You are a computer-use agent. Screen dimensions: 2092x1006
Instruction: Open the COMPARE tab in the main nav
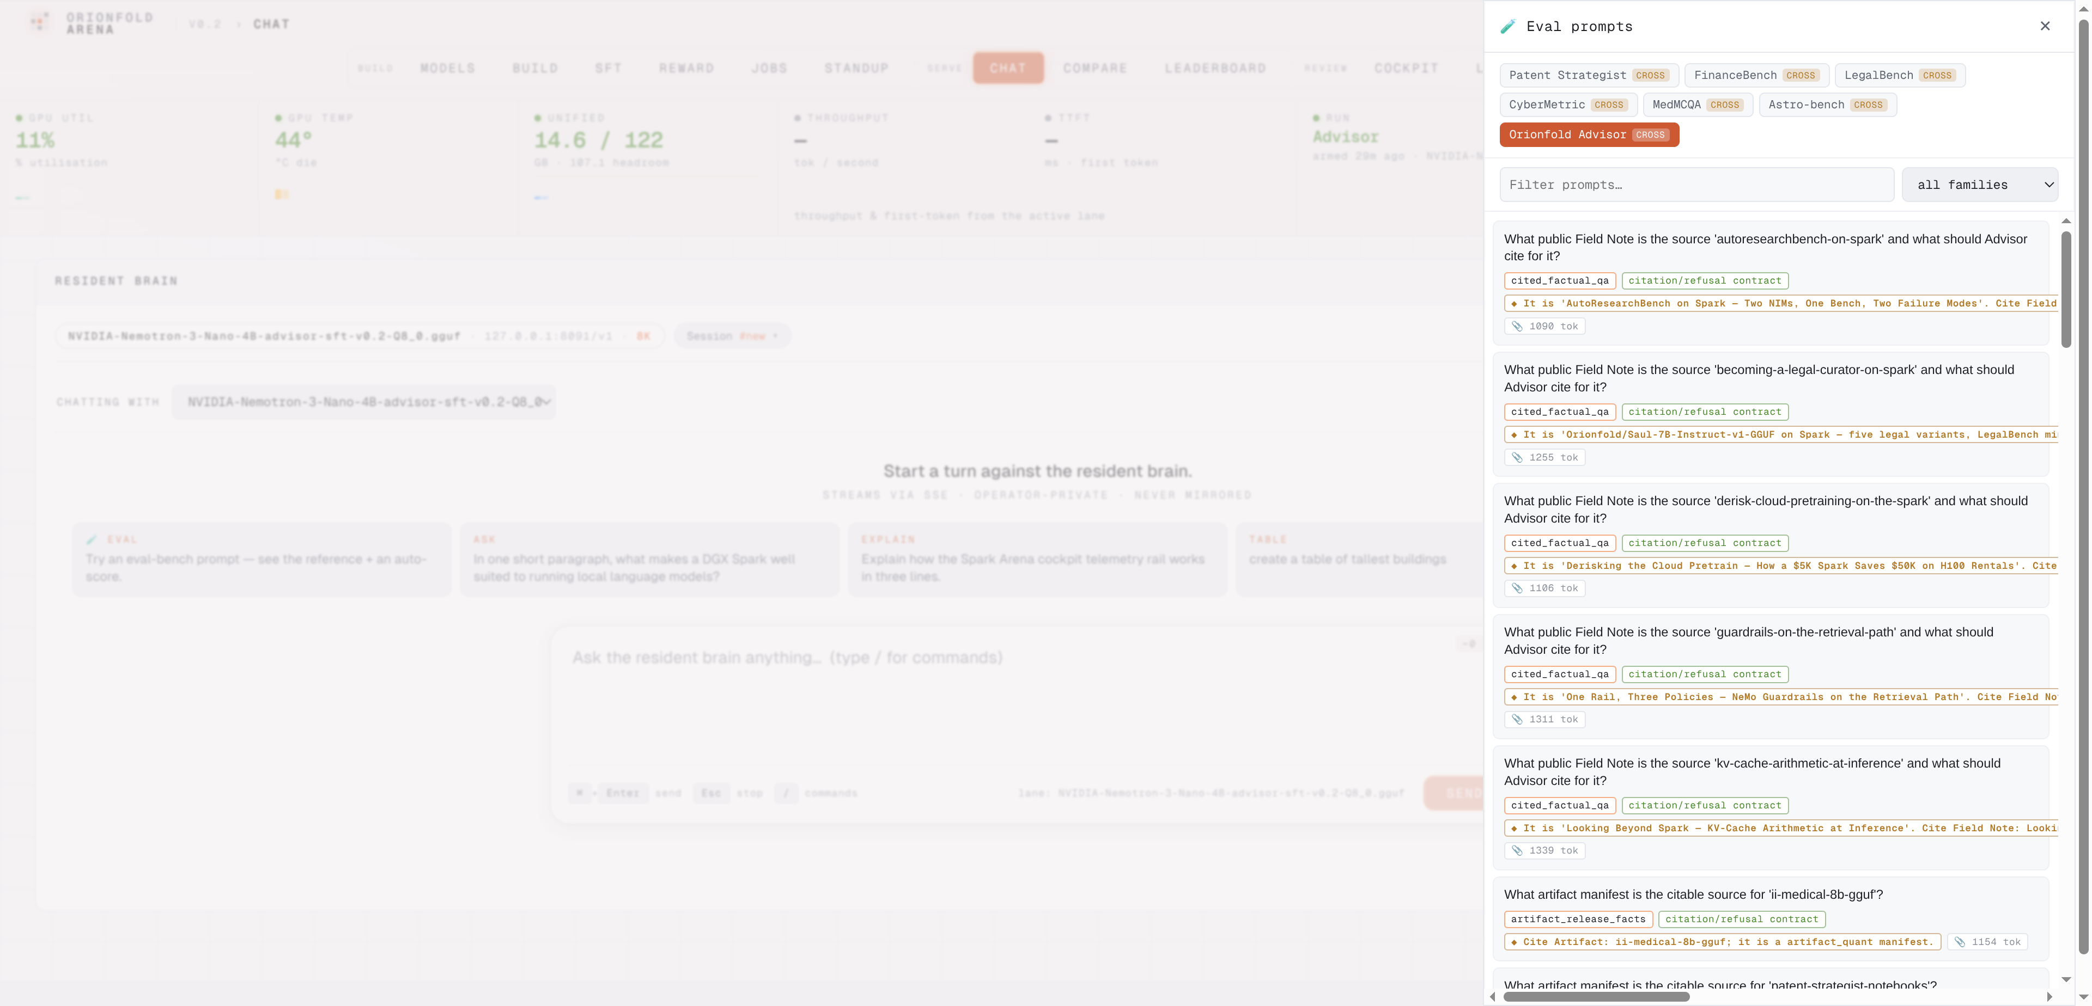1094,68
